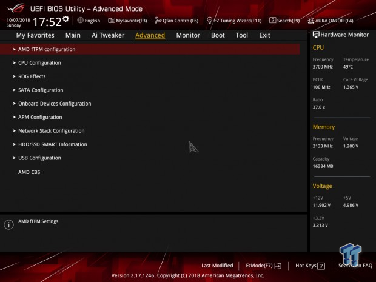Open the Ai Tweaker tab
Viewport: 376px width, 282px height.
click(108, 35)
